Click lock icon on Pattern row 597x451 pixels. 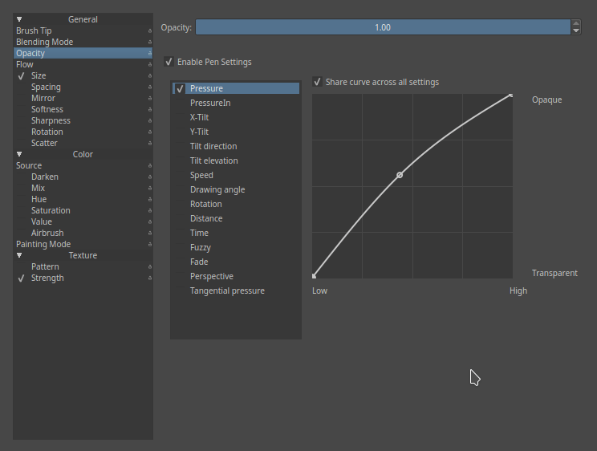click(x=149, y=266)
